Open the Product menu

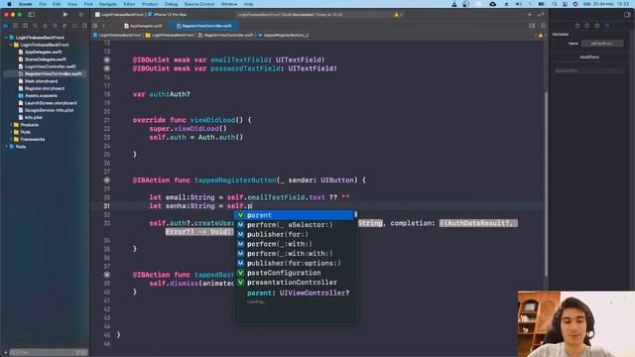(x=150, y=4)
